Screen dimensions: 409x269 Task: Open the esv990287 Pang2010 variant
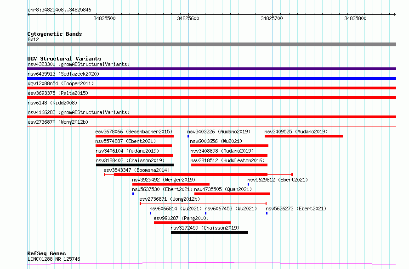coord(181,218)
